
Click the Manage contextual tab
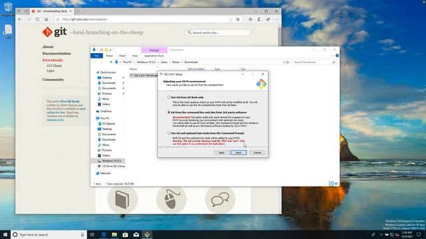154,50
